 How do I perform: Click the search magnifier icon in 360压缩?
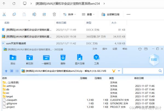[x=160, y=71]
